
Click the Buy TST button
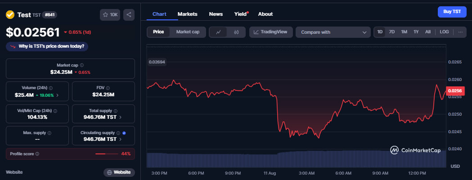click(x=452, y=12)
